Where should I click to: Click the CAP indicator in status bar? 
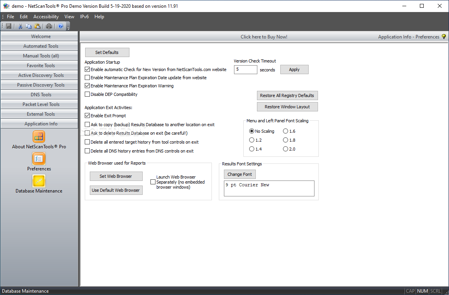coord(410,291)
